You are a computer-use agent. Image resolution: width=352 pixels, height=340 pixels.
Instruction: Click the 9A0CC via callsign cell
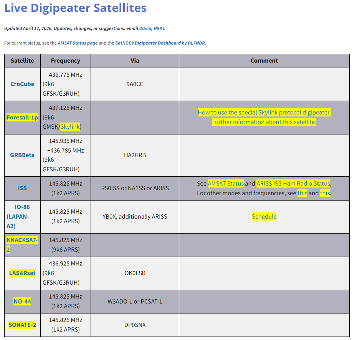(x=135, y=84)
